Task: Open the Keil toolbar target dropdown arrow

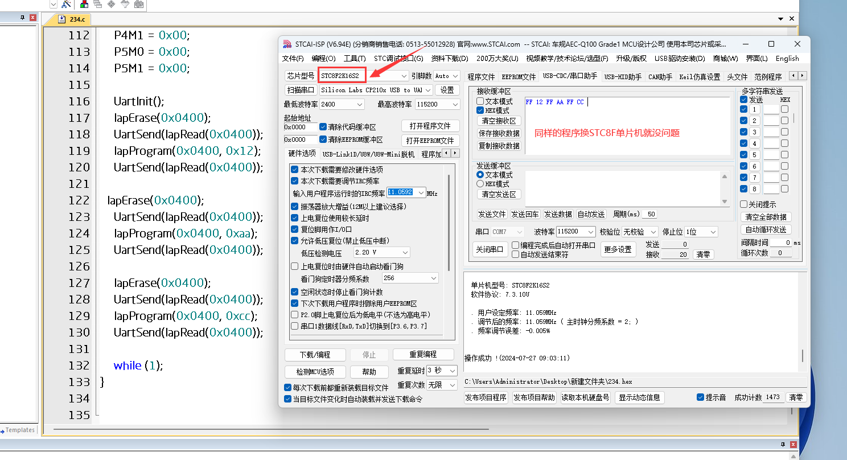Action: [x=53, y=4]
